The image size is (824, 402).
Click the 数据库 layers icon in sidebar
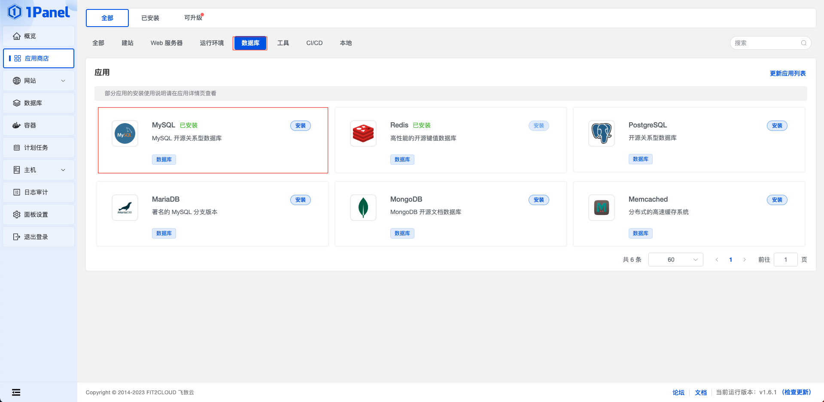17,103
